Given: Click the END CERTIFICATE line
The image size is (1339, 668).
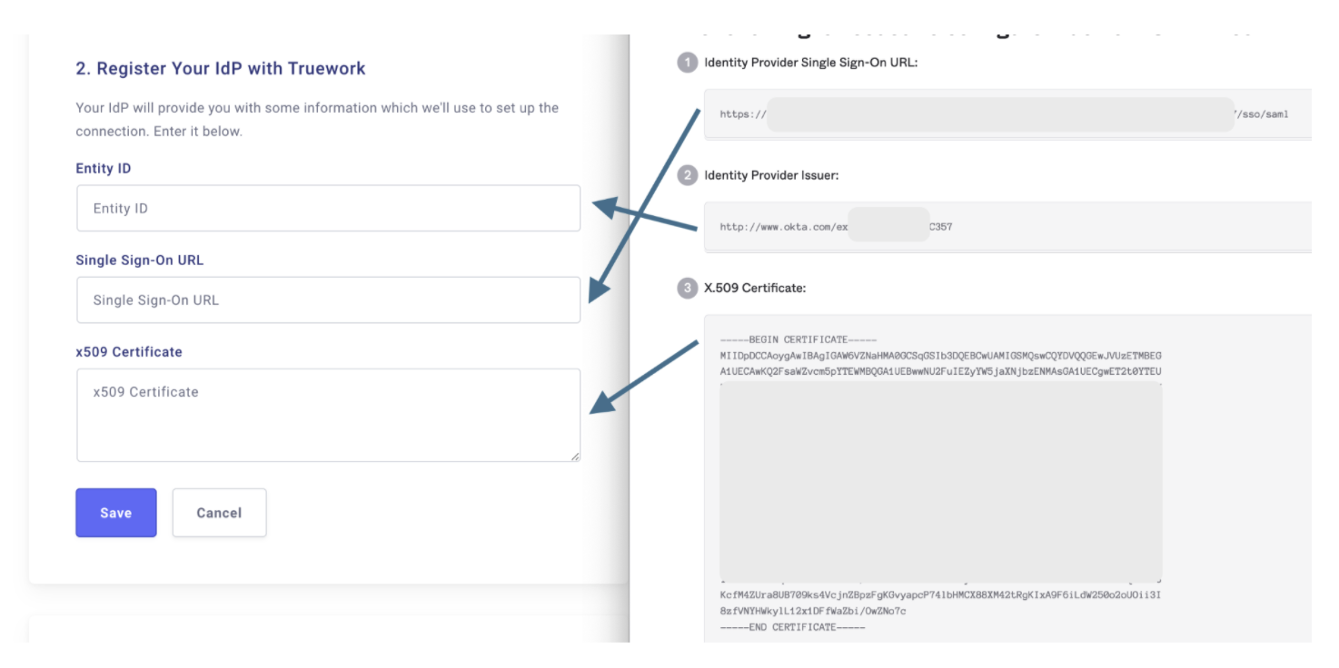Looking at the screenshot, I should (x=792, y=627).
